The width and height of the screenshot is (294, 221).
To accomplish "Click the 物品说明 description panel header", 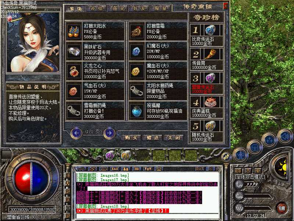I will (x=33, y=87).
